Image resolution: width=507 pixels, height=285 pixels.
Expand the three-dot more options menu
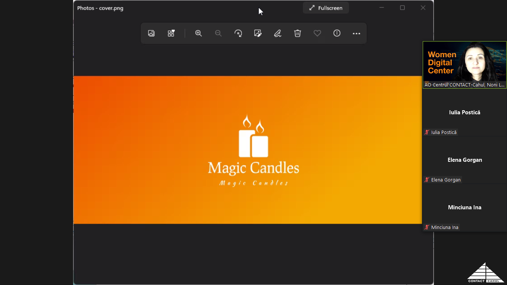tap(356, 33)
